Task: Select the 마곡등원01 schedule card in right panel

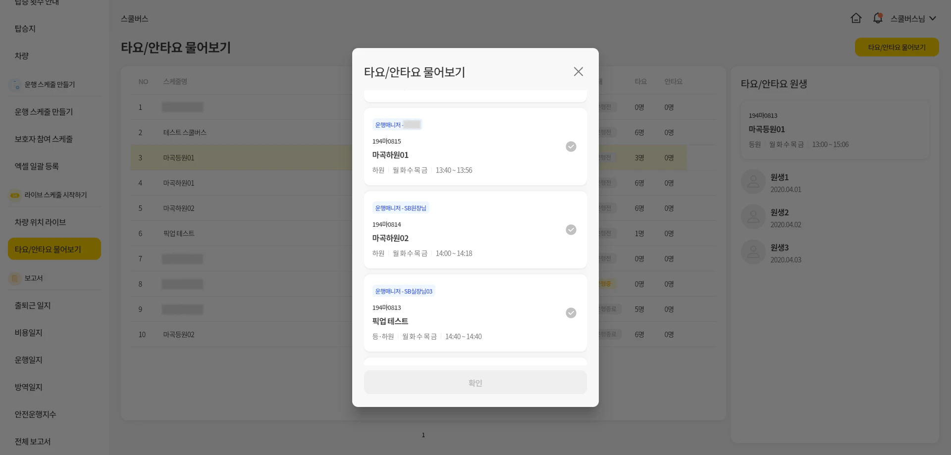Action: click(x=835, y=130)
